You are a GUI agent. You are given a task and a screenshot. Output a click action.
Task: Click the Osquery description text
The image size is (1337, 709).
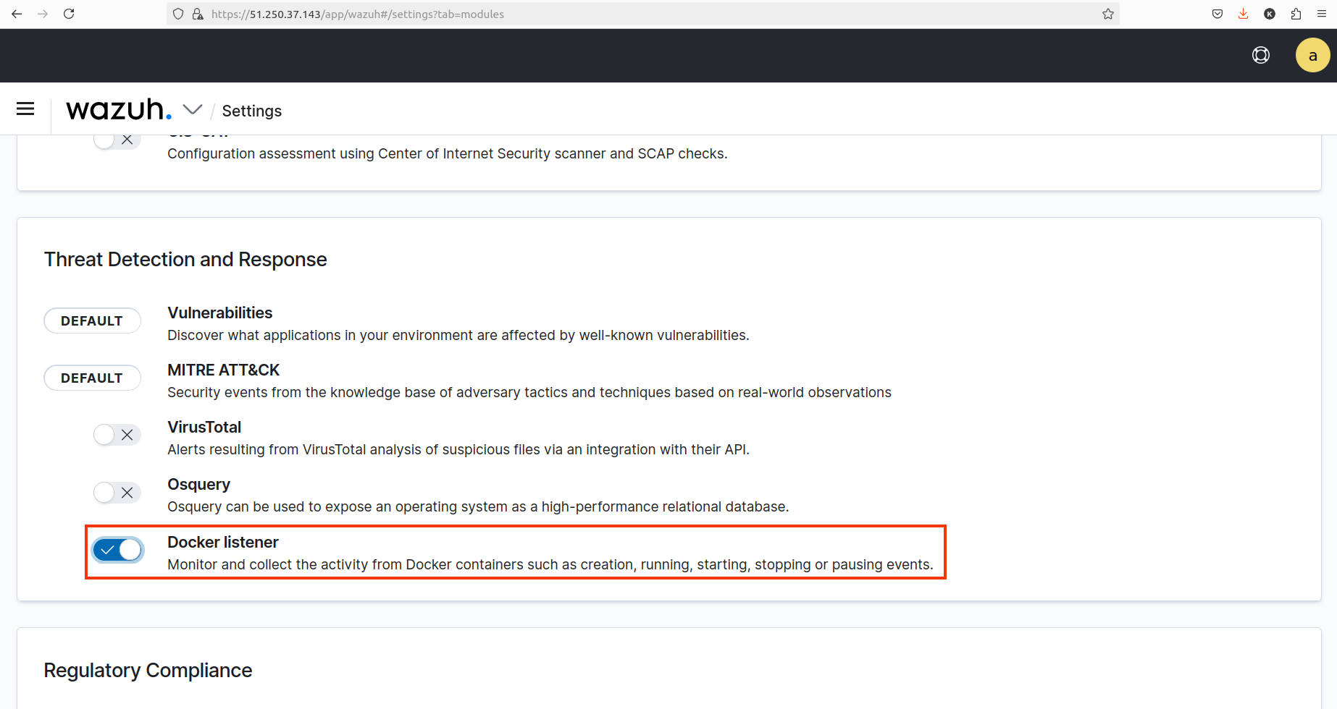478,506
